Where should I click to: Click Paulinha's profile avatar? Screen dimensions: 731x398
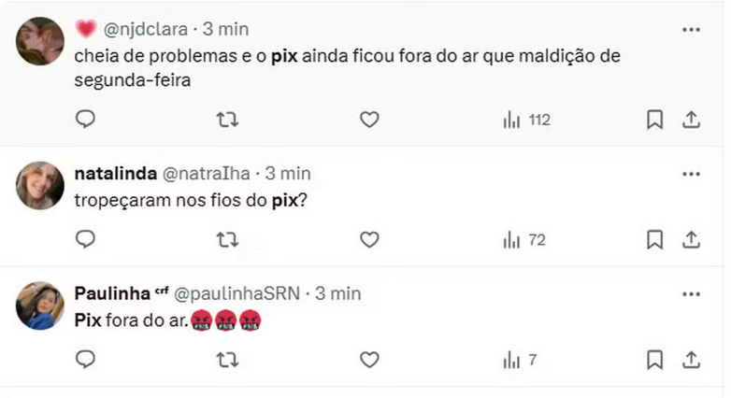click(x=40, y=306)
